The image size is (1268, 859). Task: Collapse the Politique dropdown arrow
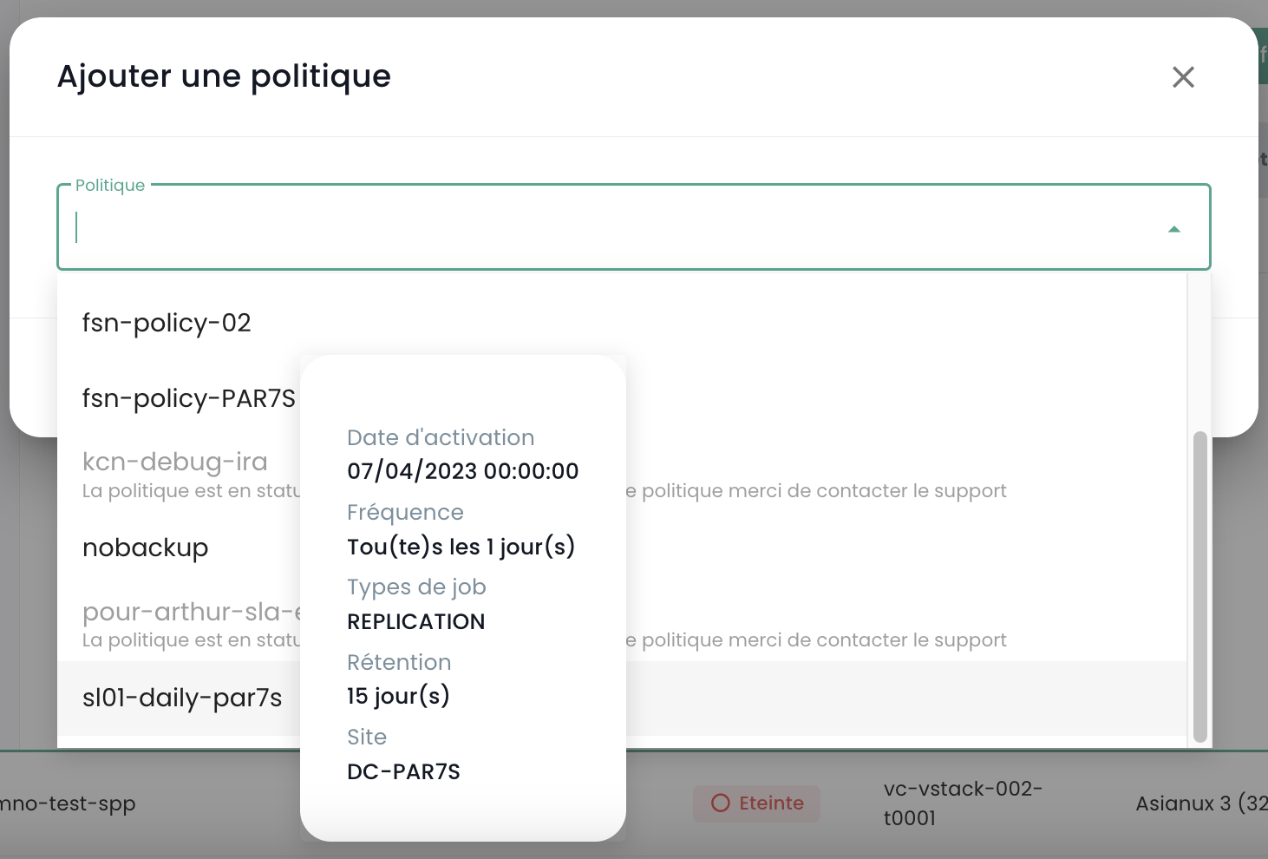pyautogui.click(x=1173, y=229)
